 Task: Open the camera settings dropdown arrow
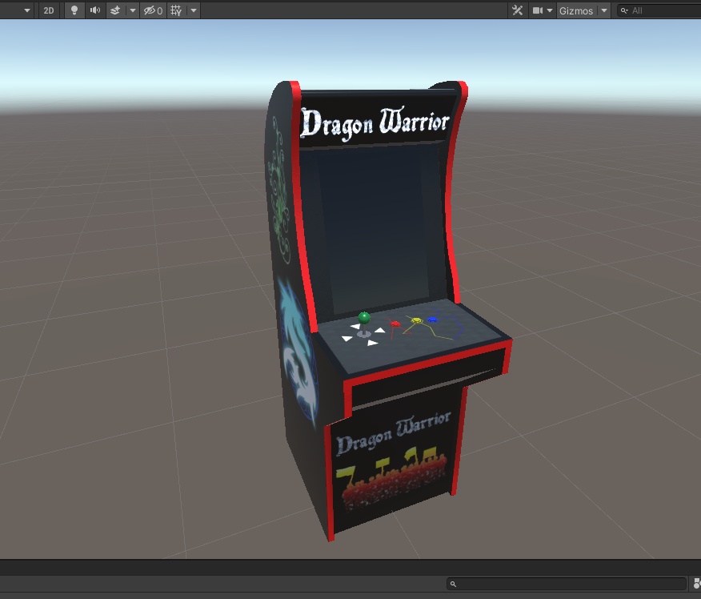click(550, 10)
